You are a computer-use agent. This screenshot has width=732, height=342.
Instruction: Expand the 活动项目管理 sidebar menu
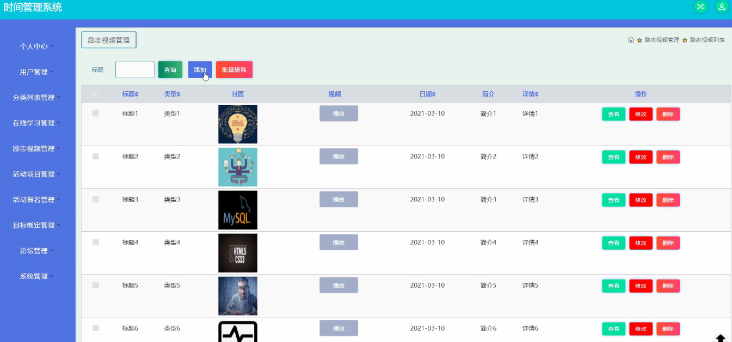point(38,174)
